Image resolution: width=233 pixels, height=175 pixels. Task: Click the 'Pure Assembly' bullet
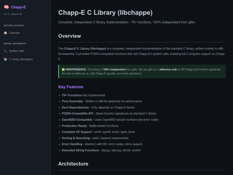(x=102, y=102)
